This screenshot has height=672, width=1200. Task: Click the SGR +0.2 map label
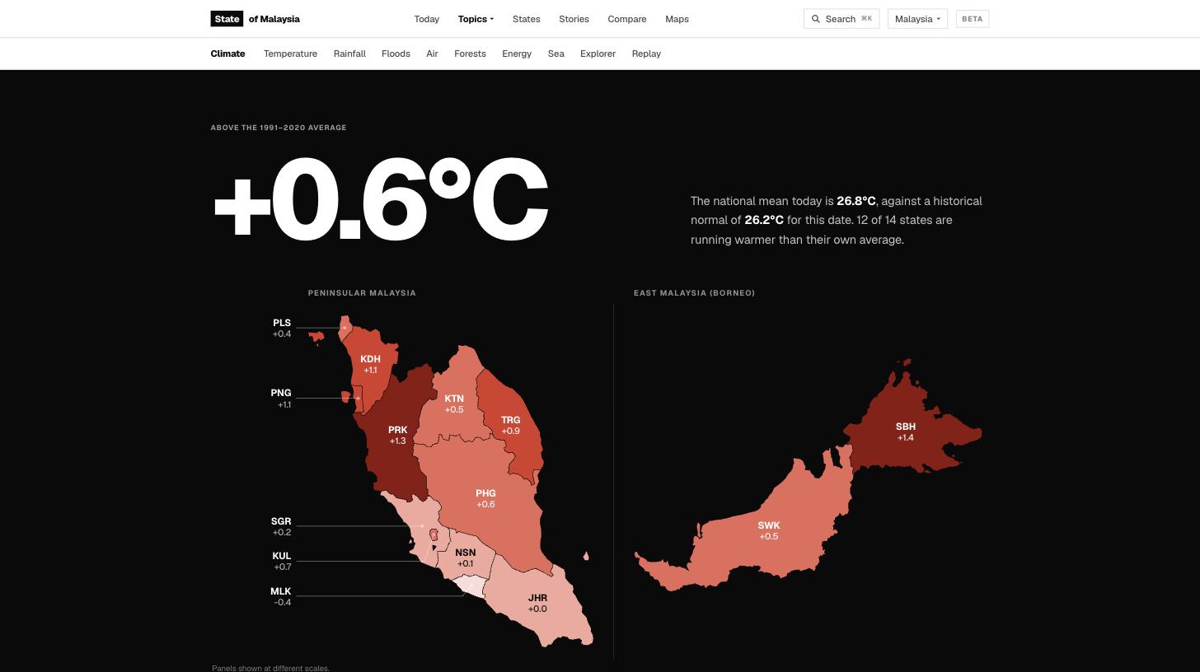click(281, 527)
